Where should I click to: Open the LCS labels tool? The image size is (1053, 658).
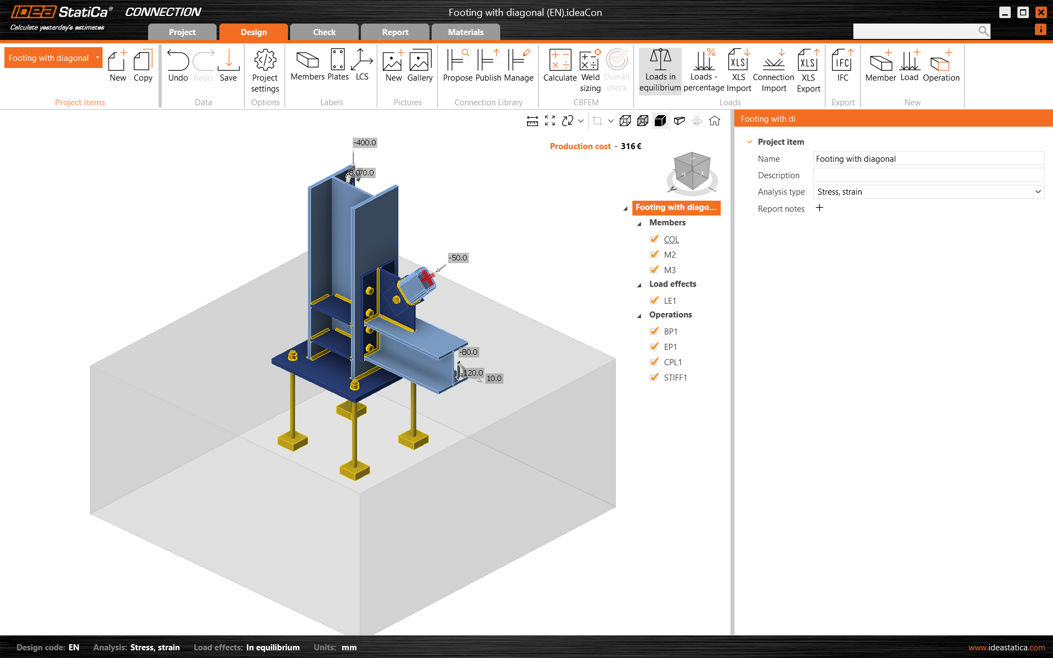(361, 66)
